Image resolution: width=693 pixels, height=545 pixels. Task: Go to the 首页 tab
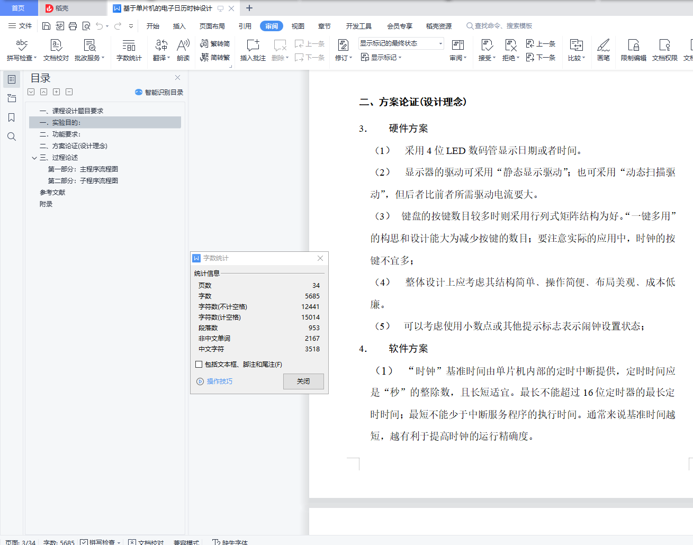pos(19,8)
